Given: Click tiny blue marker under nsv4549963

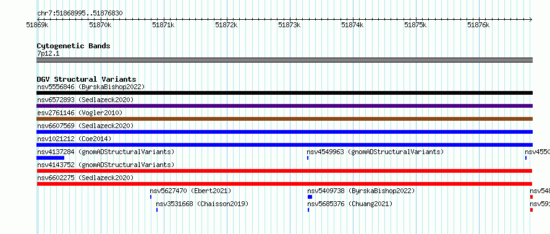Looking at the screenshot, I should [308, 158].
